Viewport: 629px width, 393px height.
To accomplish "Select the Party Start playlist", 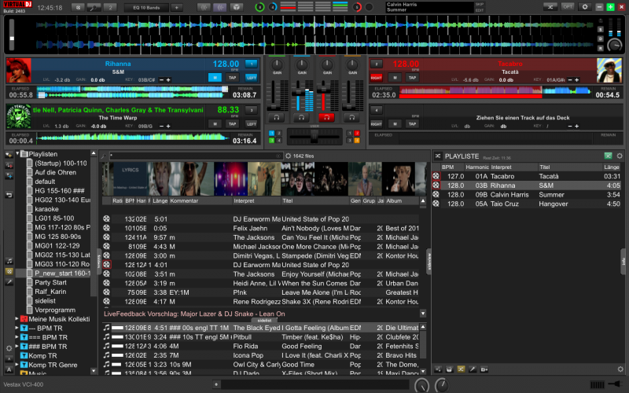I will pyautogui.click(x=50, y=282).
